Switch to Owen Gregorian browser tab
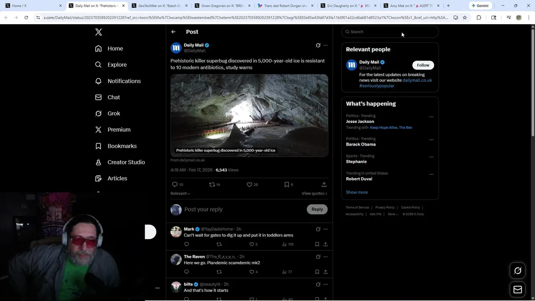The height and width of the screenshot is (301, 535). [x=222, y=6]
